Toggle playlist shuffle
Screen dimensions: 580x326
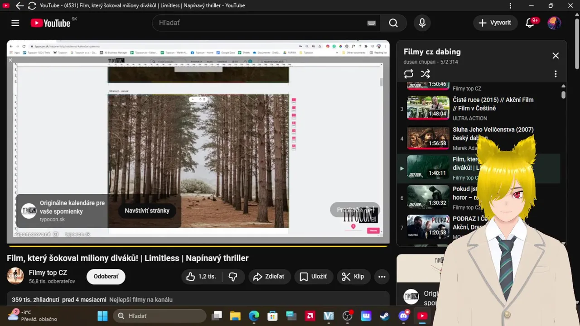point(425,74)
